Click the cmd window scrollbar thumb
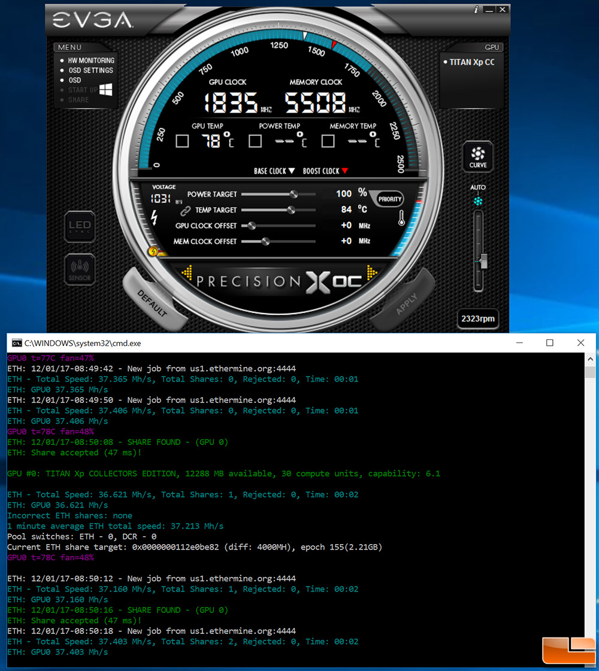Screen dimensions: 599x671 point(591,372)
